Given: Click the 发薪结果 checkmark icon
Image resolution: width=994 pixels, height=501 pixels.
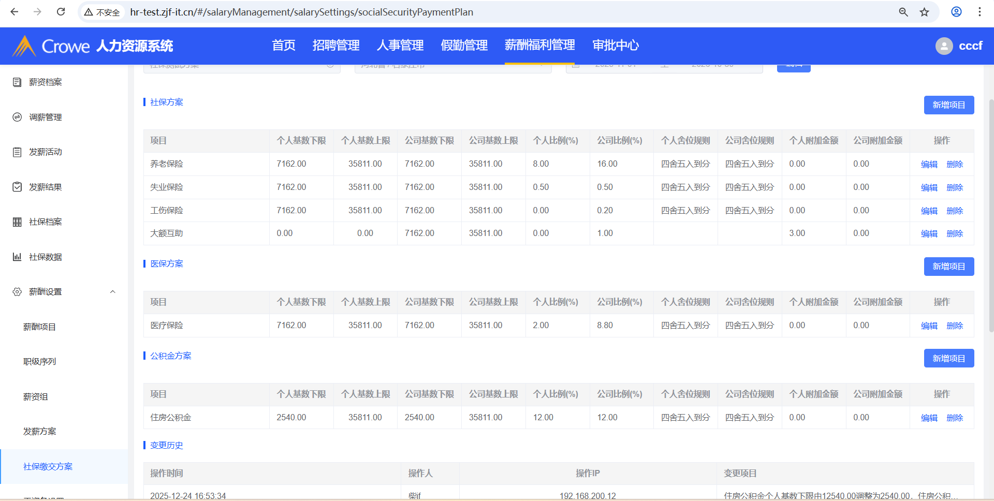Looking at the screenshot, I should click(x=17, y=187).
